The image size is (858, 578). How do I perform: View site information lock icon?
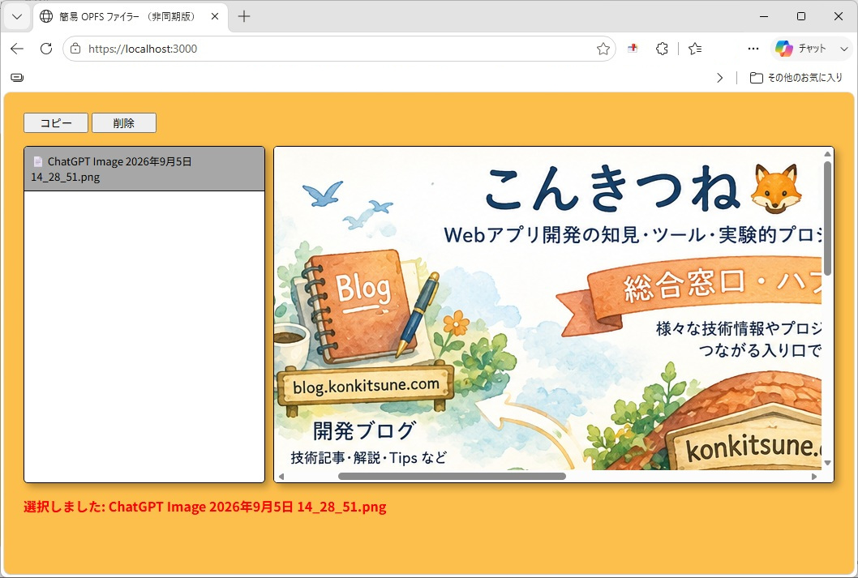pos(75,49)
